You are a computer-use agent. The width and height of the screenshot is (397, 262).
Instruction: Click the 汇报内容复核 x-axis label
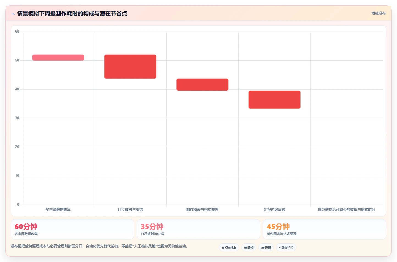274,210
